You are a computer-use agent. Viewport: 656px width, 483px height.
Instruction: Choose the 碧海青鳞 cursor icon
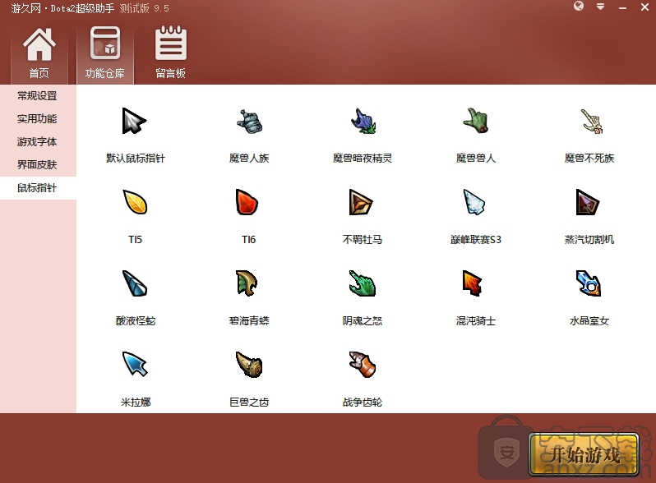[x=247, y=283]
